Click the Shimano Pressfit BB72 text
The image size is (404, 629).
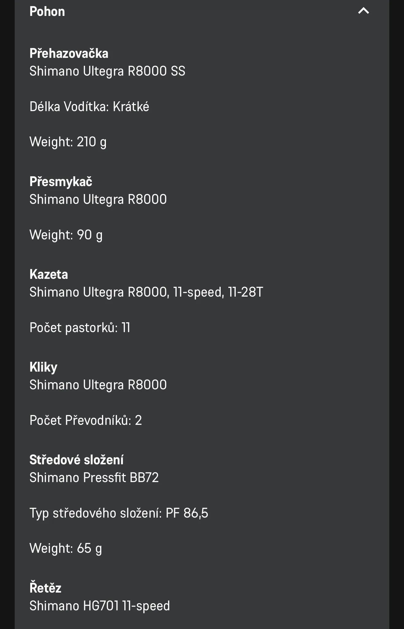coord(94,478)
